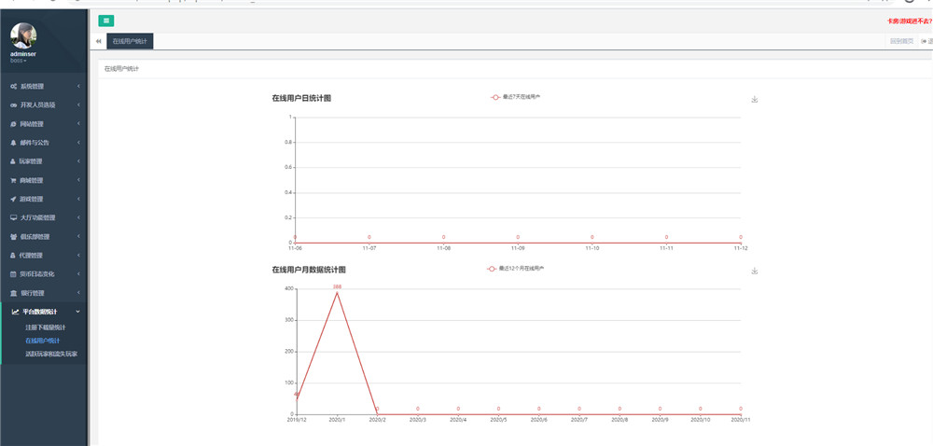Image resolution: width=933 pixels, height=446 pixels.
Task: Open 注册下载量统计 submenu item
Action: click(x=45, y=328)
